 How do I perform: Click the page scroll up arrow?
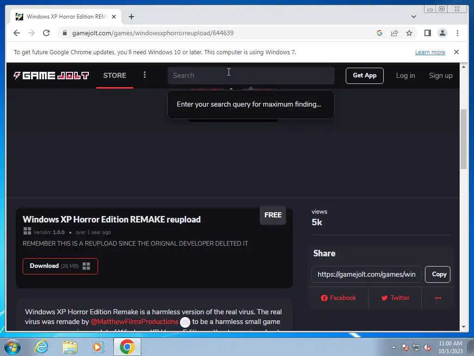pos(463,67)
